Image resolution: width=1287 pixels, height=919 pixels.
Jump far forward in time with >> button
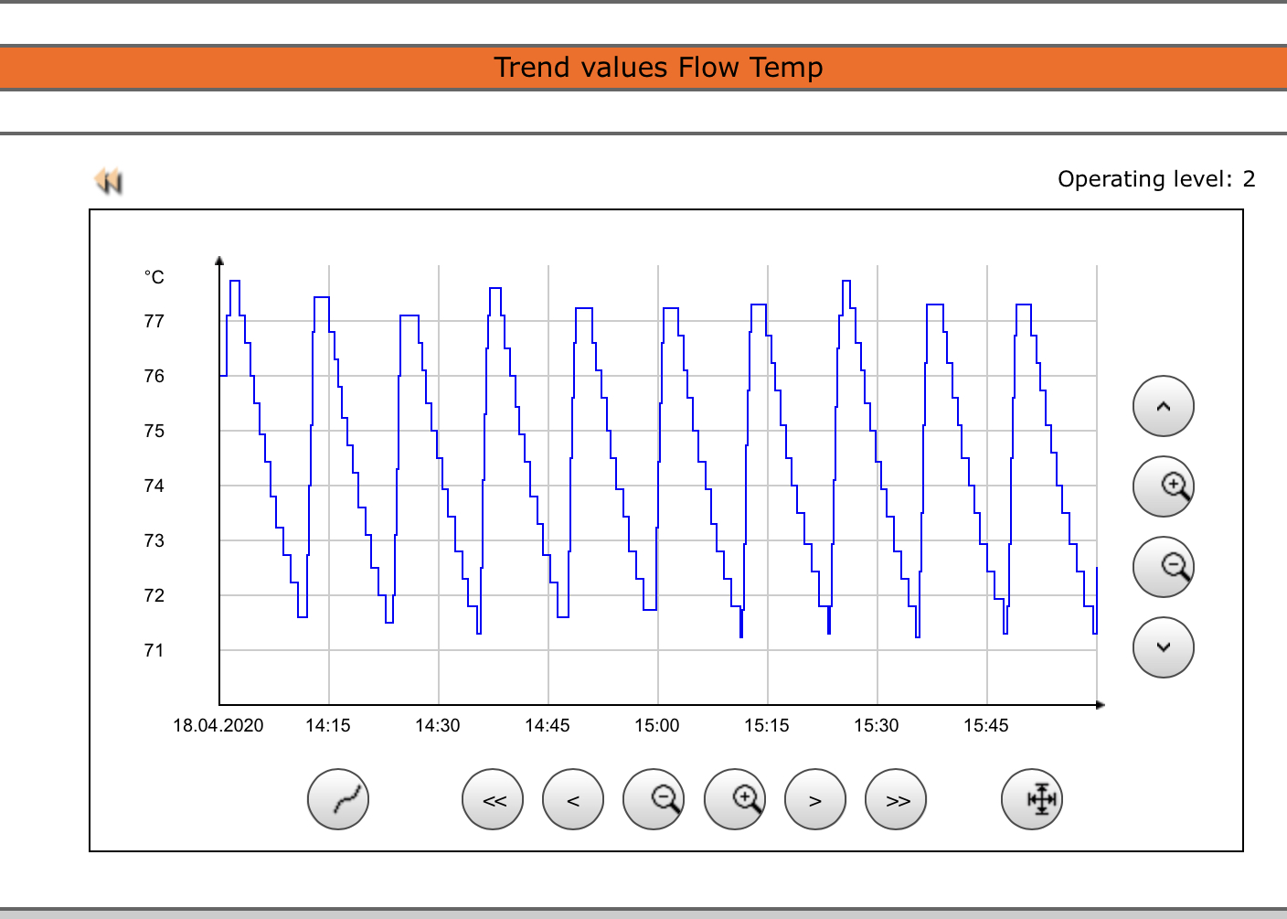pos(896,799)
